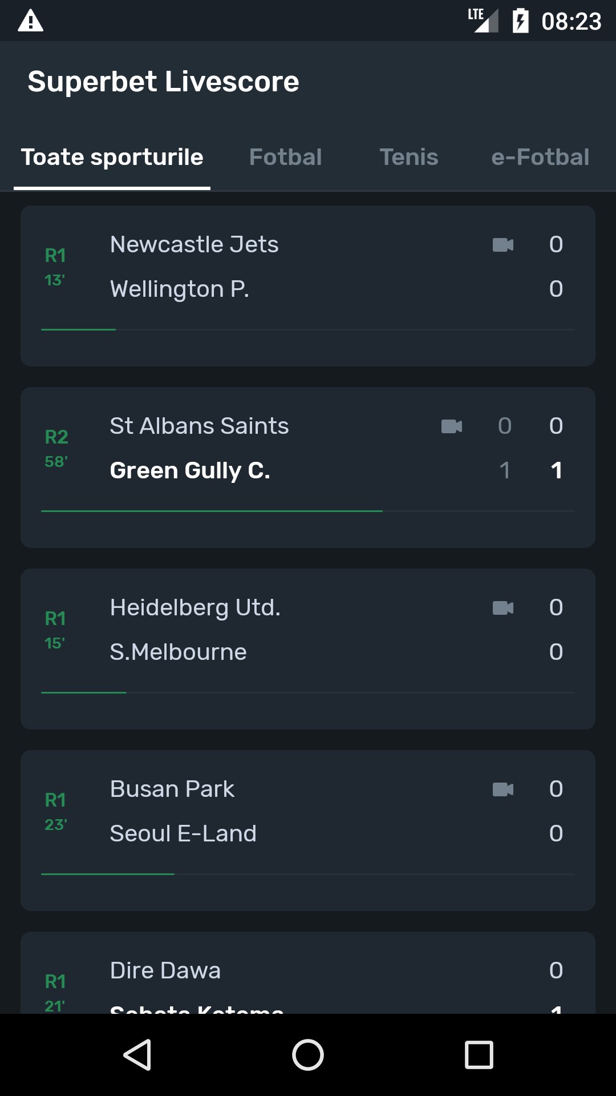Click the video icon next to Busan Park
The width and height of the screenshot is (616, 1096).
502,790
